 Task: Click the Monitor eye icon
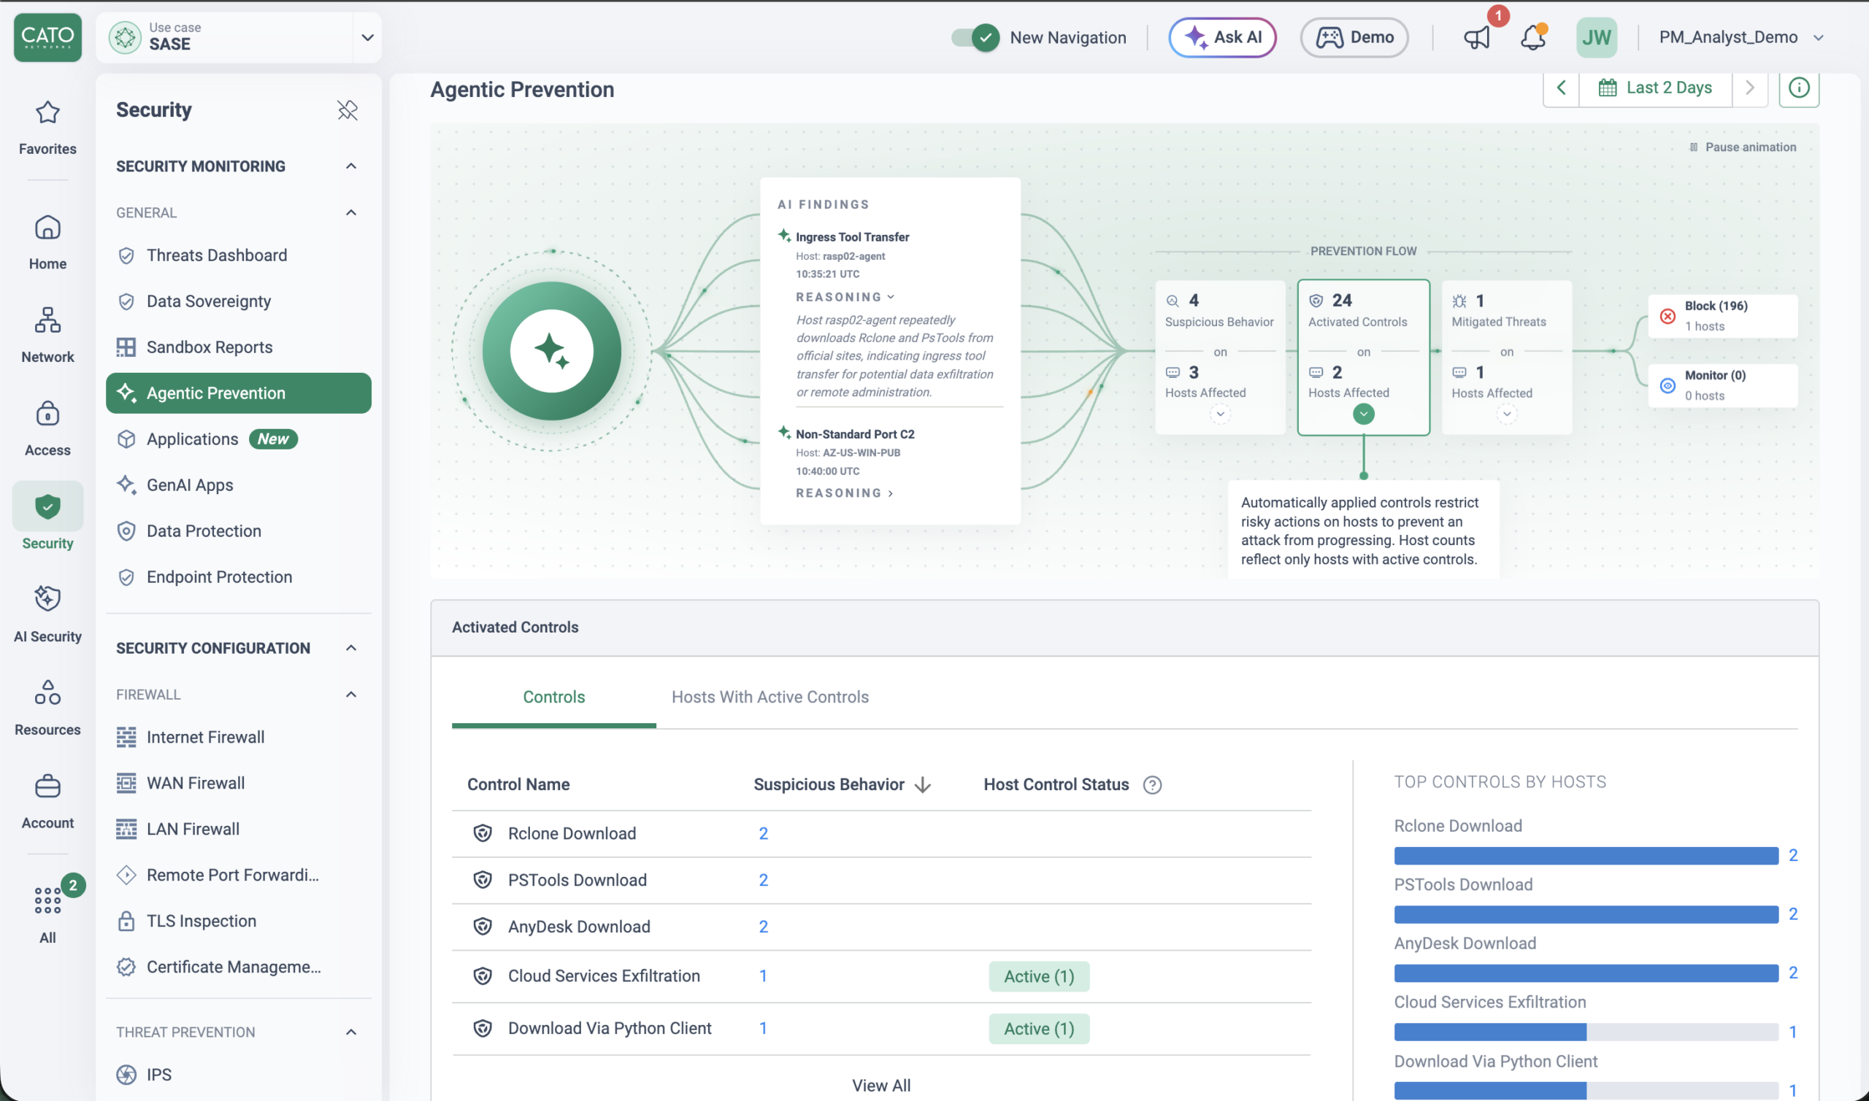click(x=1667, y=386)
